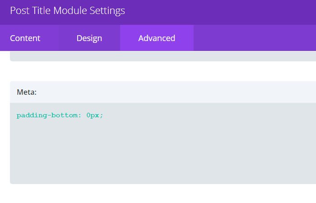The height and width of the screenshot is (203, 316).
Task: Click the blank area beneath the Meta code box
Action: click(163, 193)
